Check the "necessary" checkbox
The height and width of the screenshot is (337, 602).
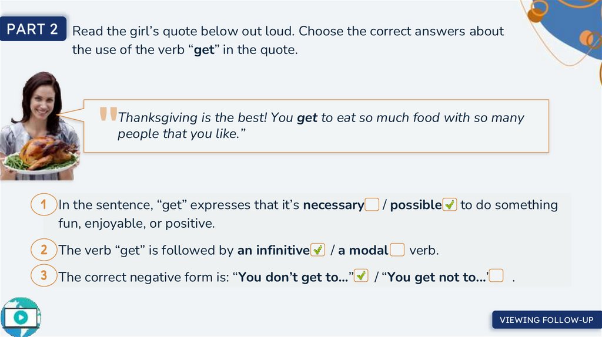pos(372,205)
